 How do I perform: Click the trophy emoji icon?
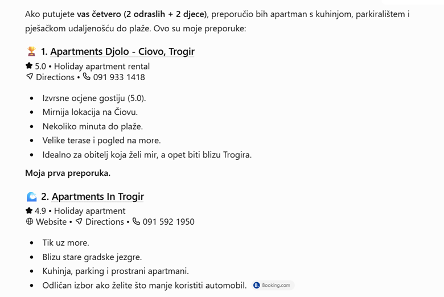point(31,51)
